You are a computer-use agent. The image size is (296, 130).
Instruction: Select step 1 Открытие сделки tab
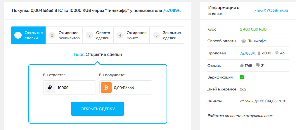(28, 35)
